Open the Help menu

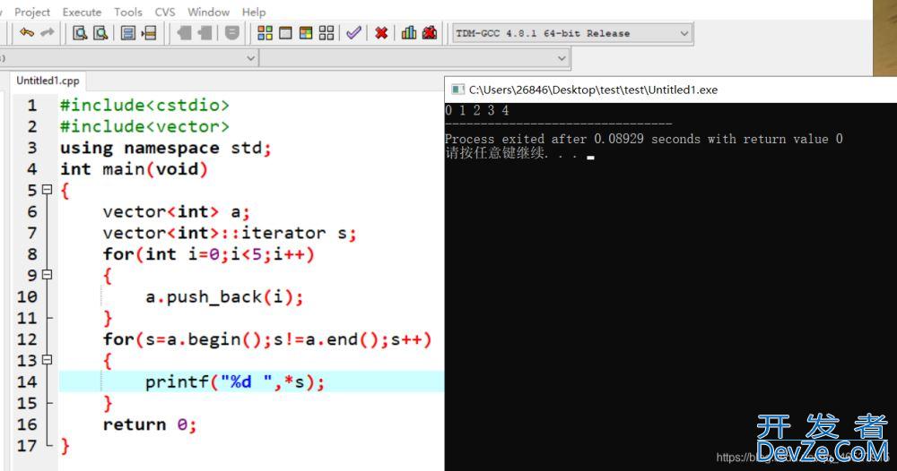(x=254, y=12)
